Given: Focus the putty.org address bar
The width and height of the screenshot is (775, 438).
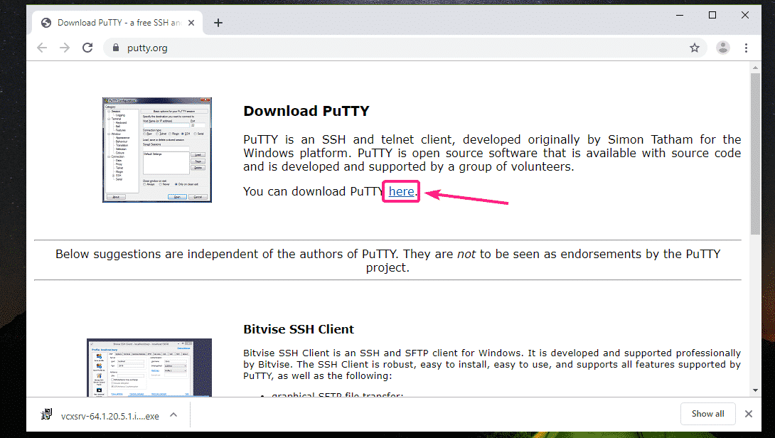Looking at the screenshot, I should (356, 48).
